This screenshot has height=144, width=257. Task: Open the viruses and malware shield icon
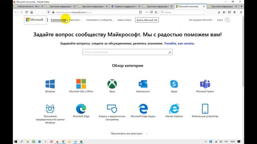(x=112, y=109)
